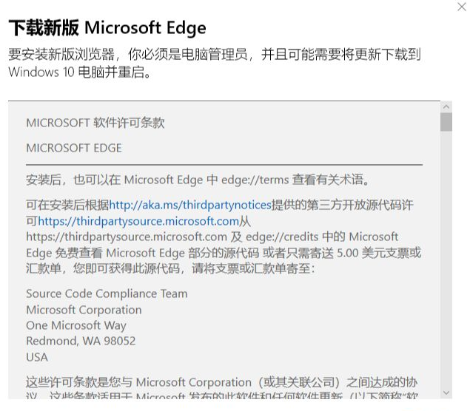This screenshot has height=411, width=470.
Task: Click the "Redmond, WA 98052" line
Action: tap(81, 341)
